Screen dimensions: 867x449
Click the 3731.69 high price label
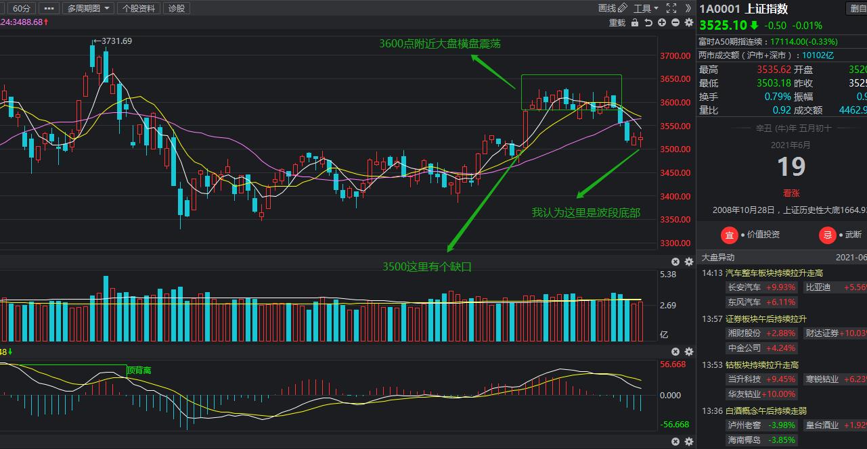coord(117,41)
